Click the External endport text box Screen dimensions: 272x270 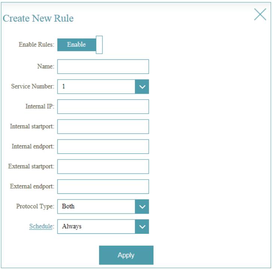click(103, 186)
